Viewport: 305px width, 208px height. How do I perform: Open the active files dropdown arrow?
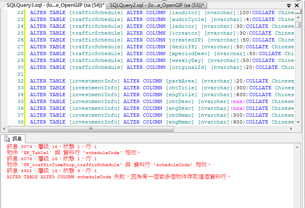[x=289, y=6]
